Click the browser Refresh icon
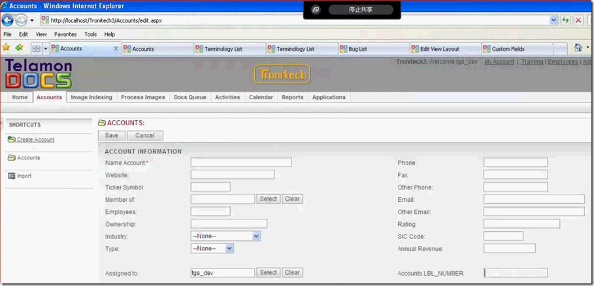The width and height of the screenshot is (594, 286). [x=565, y=20]
